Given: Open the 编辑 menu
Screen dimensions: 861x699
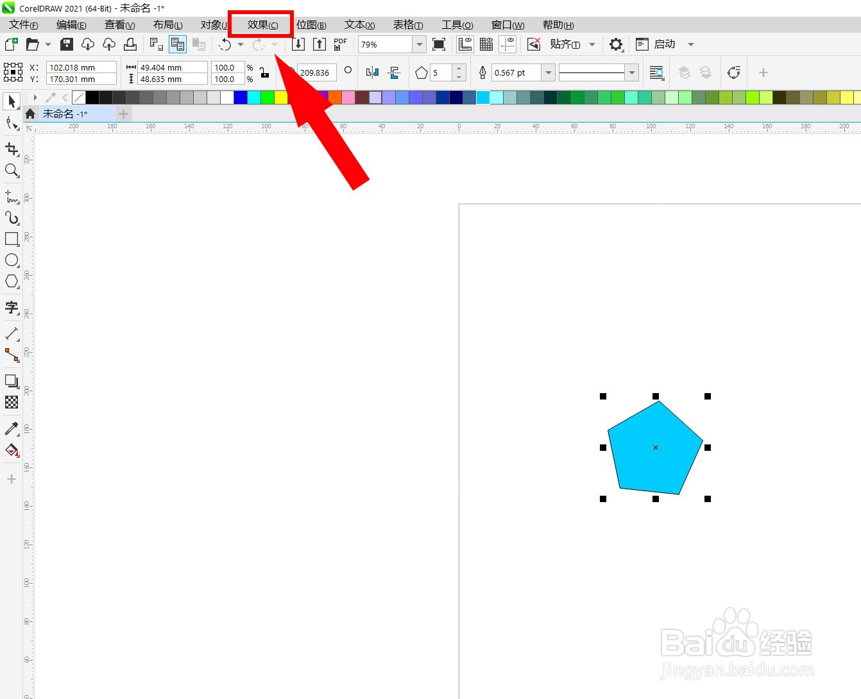Looking at the screenshot, I should coord(71,25).
